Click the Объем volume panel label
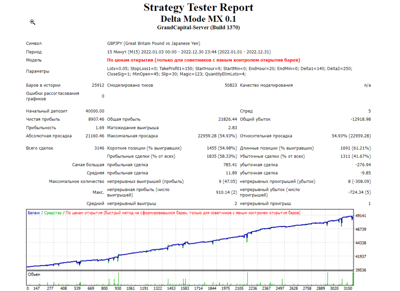 (x=34, y=275)
